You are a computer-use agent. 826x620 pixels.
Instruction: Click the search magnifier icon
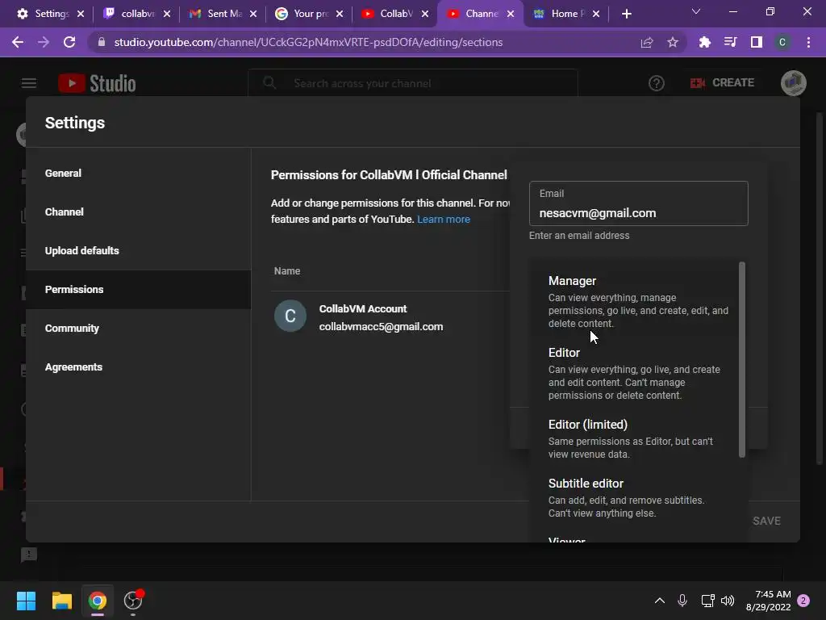coord(269,83)
